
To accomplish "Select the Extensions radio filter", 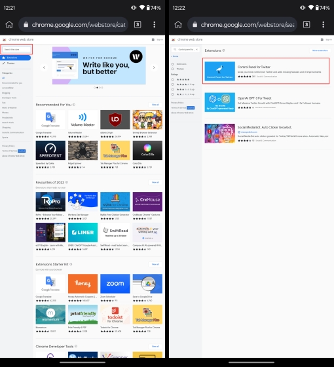I will (x=173, y=64).
